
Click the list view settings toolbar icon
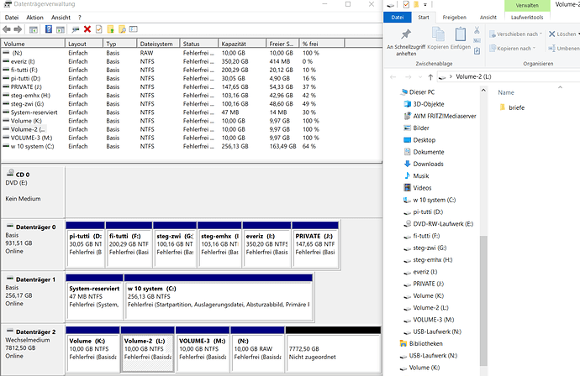point(134,29)
